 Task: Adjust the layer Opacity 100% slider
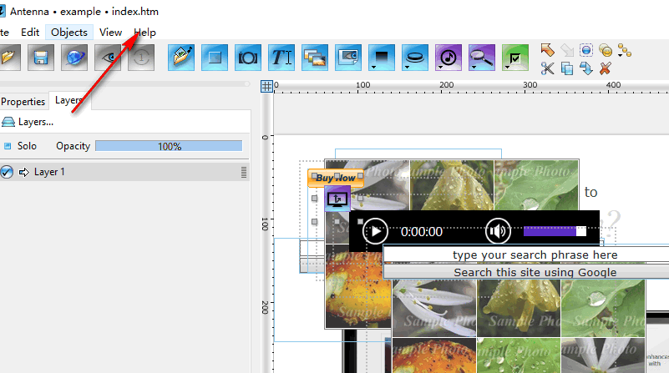click(x=169, y=146)
